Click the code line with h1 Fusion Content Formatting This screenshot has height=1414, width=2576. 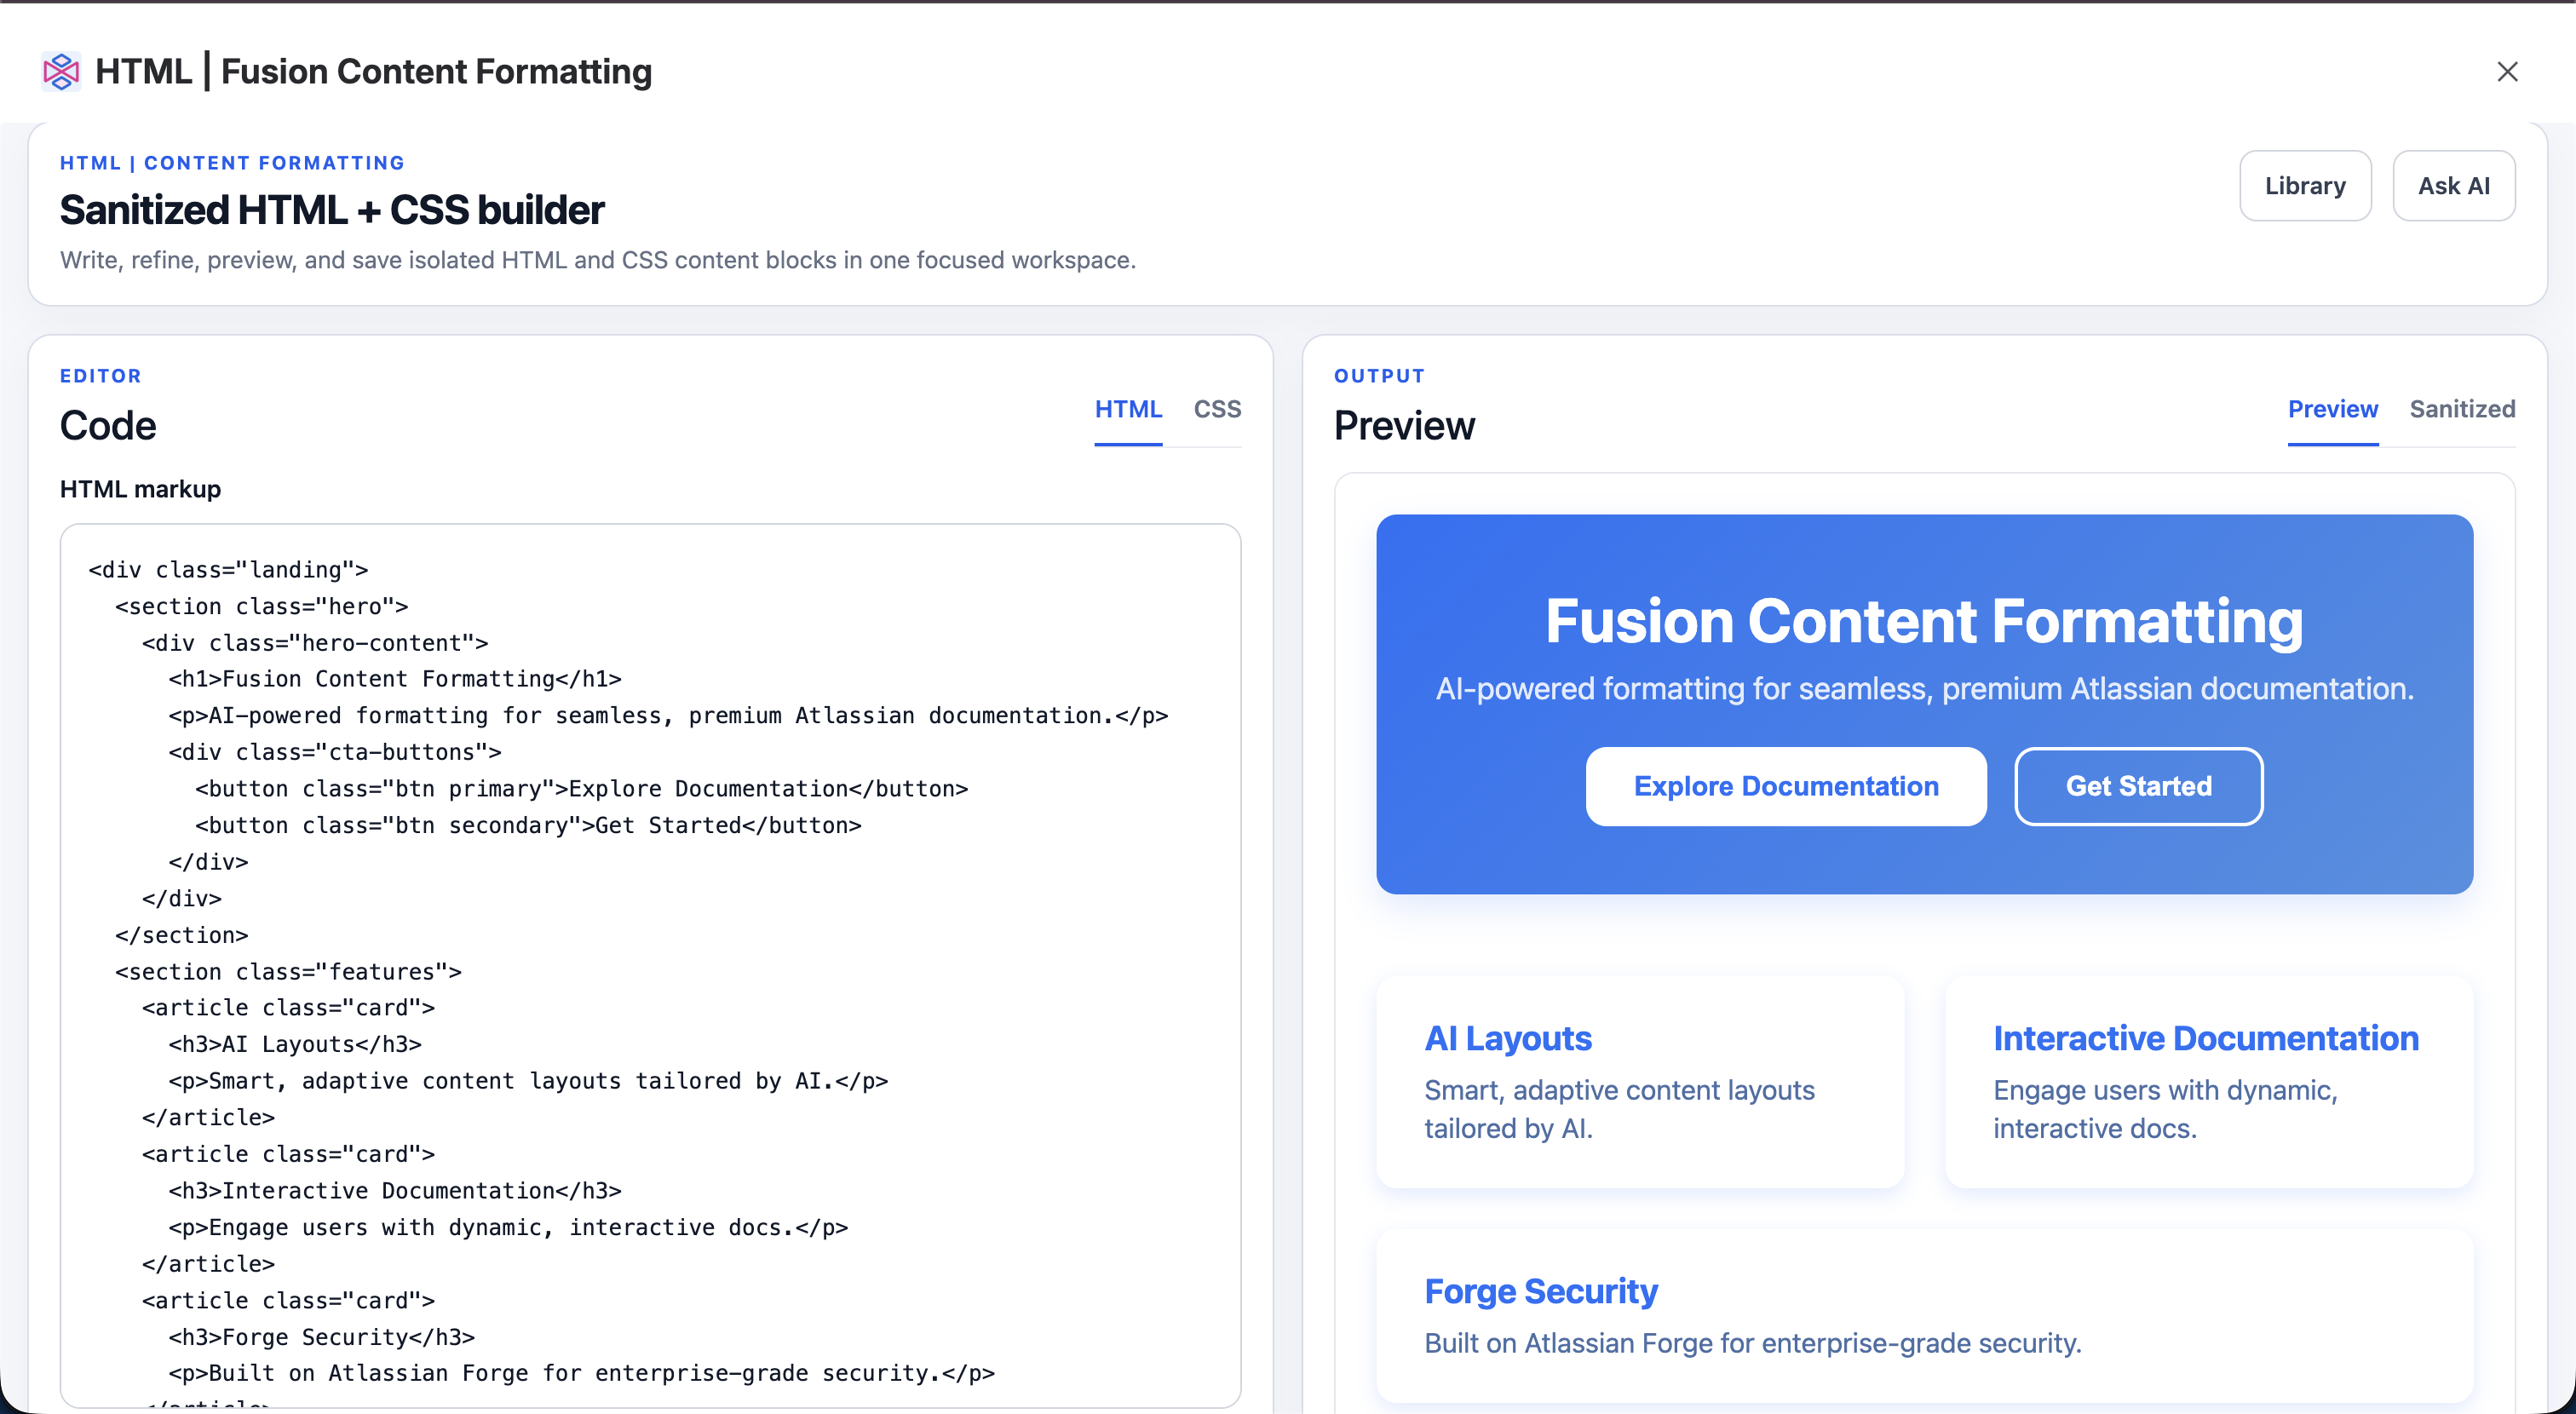click(395, 679)
